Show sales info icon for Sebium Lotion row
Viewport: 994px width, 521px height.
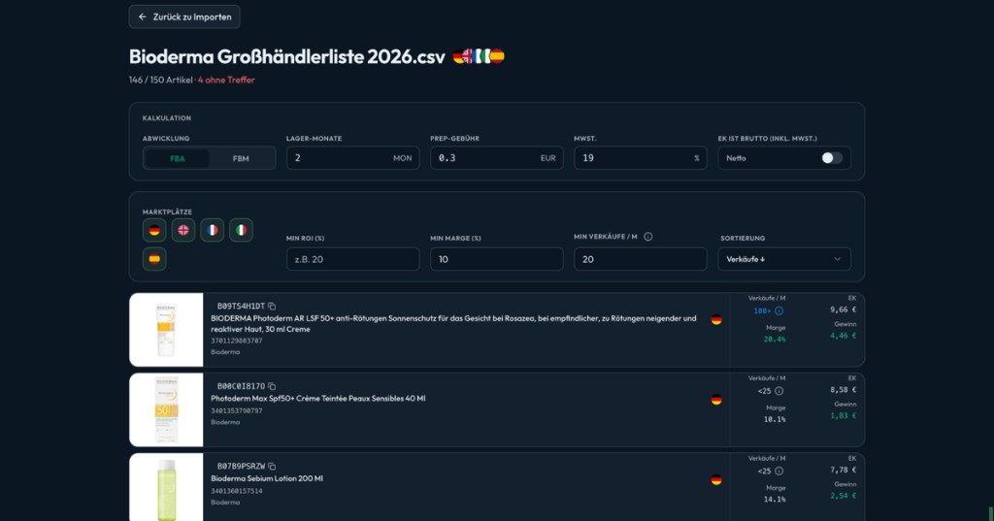click(779, 471)
